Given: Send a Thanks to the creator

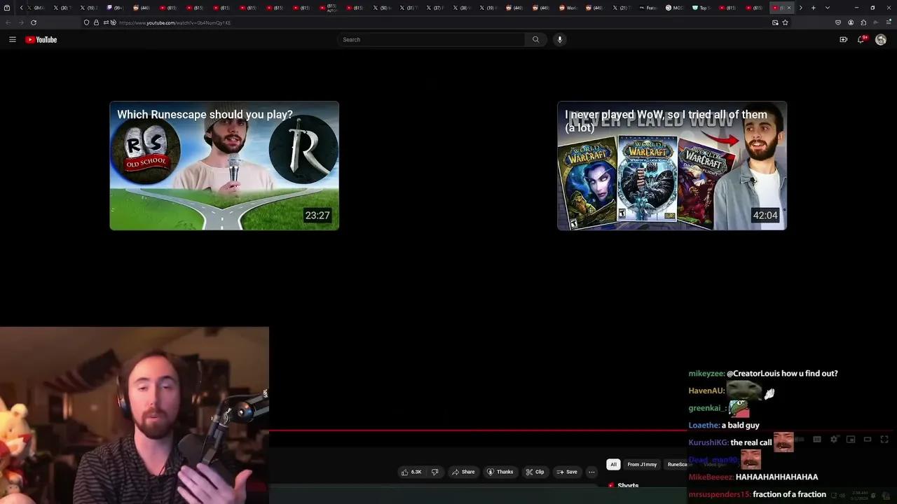Looking at the screenshot, I should click(500, 472).
